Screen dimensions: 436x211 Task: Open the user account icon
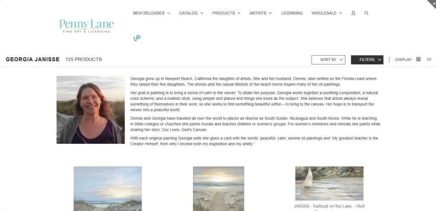353,13
